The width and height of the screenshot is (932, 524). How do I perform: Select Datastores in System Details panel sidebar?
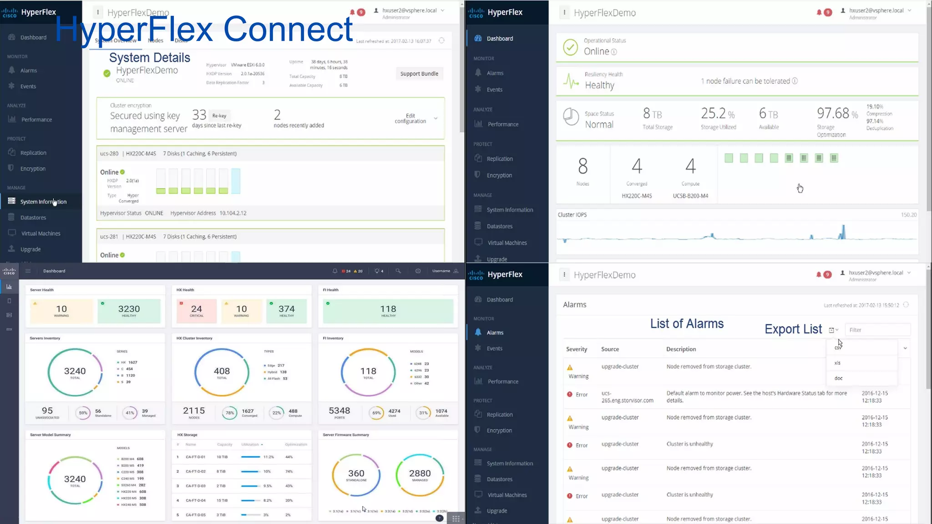pos(33,218)
